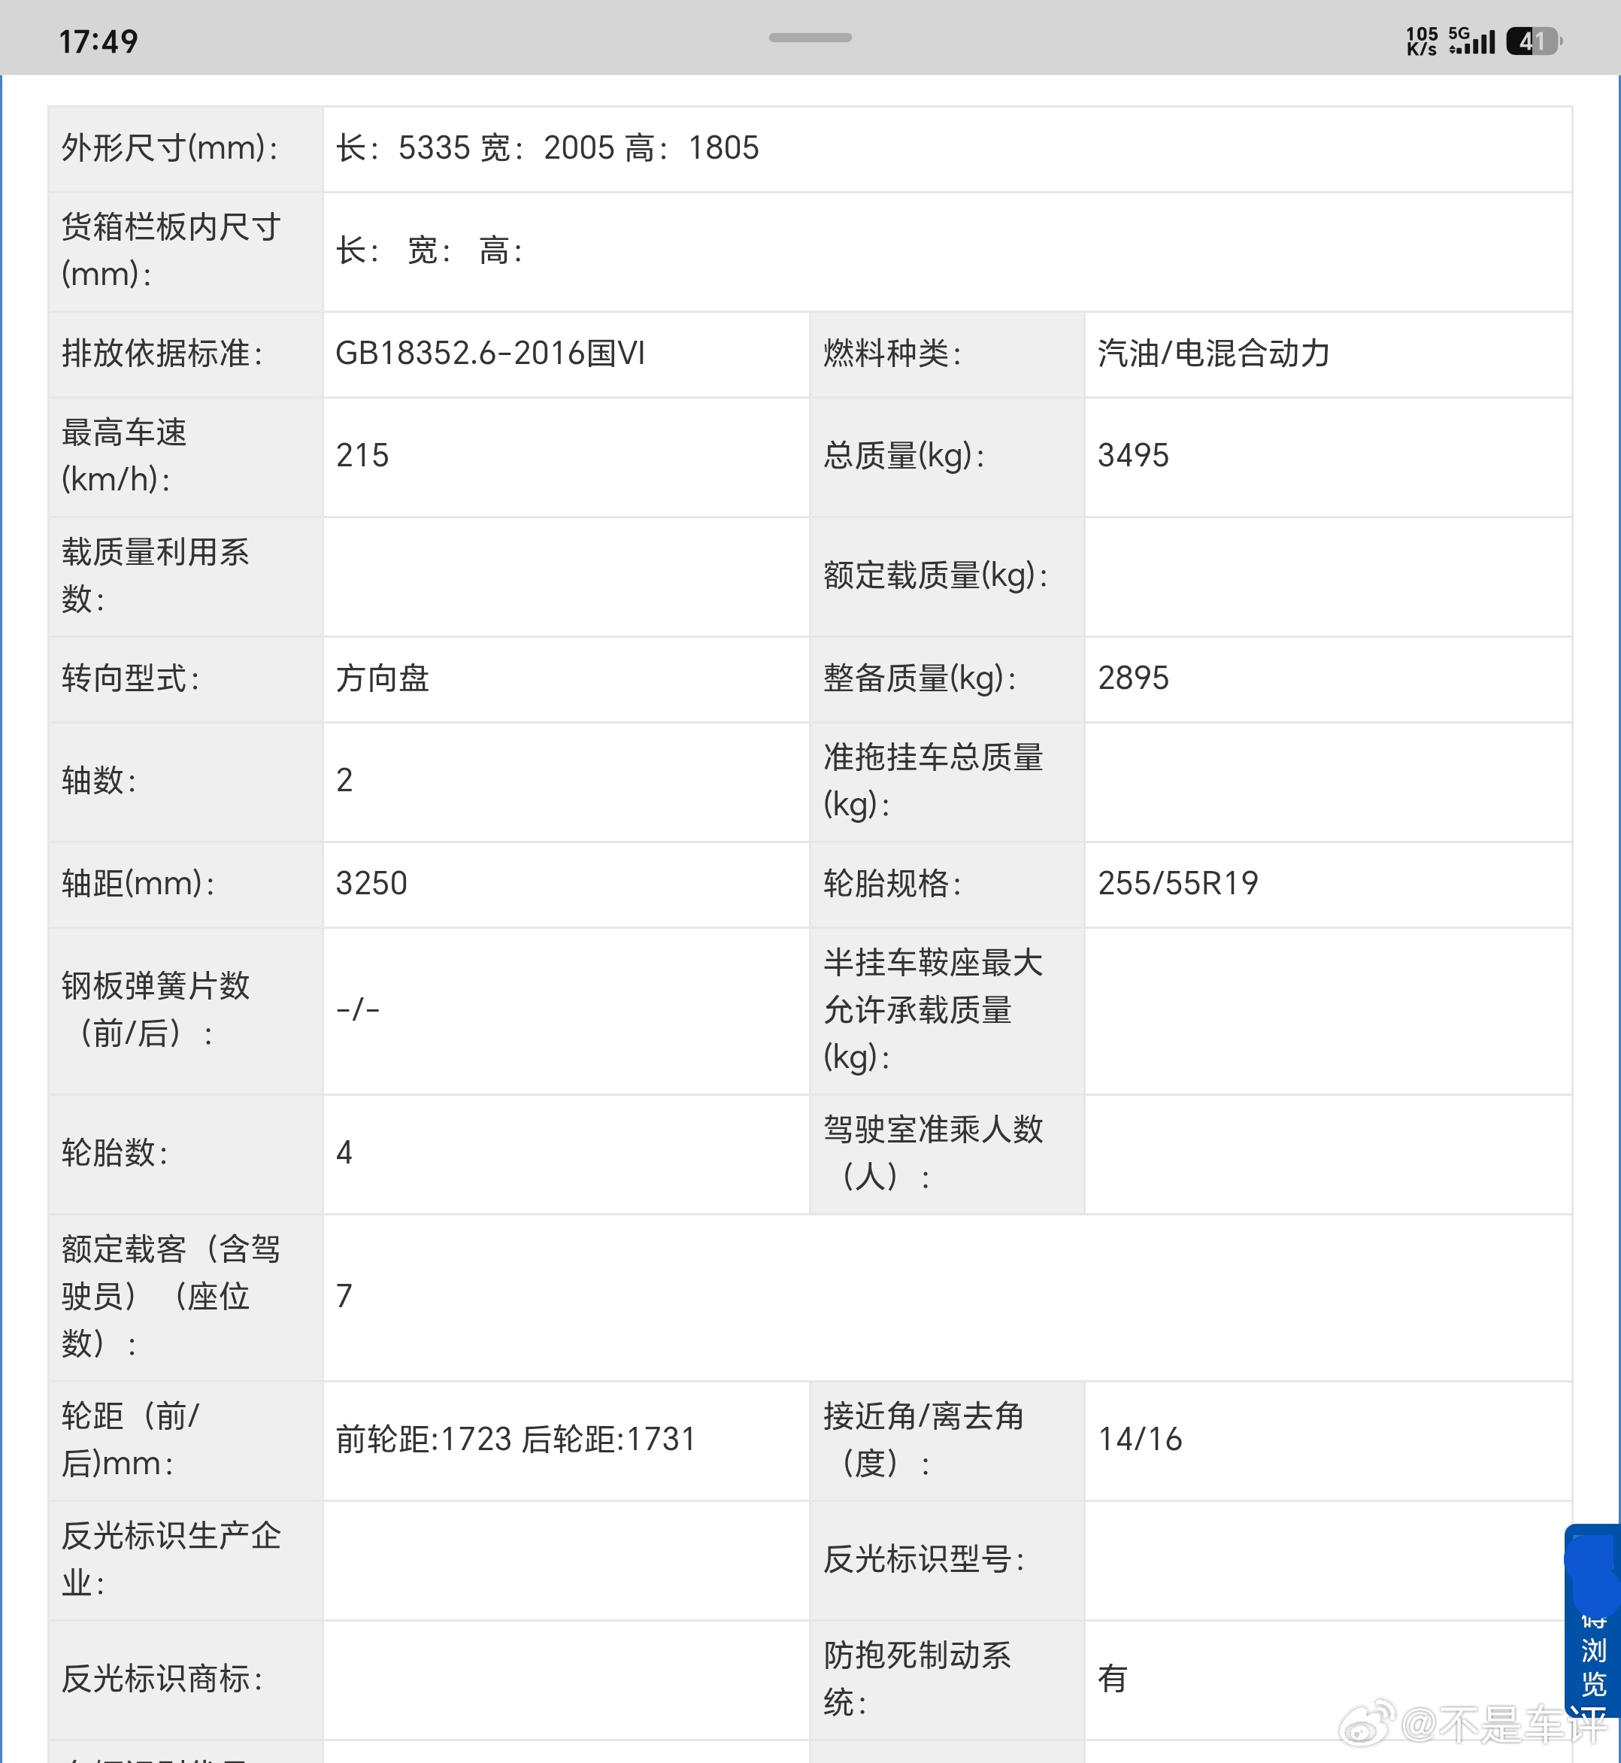Select the 轴数 value 2
The height and width of the screenshot is (1763, 1621).
tap(344, 781)
